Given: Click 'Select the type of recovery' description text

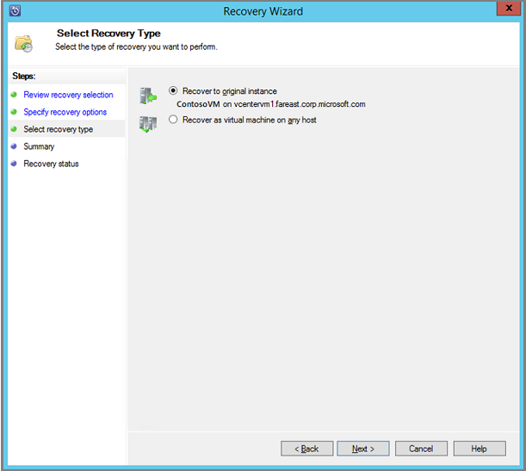Looking at the screenshot, I should [x=136, y=46].
